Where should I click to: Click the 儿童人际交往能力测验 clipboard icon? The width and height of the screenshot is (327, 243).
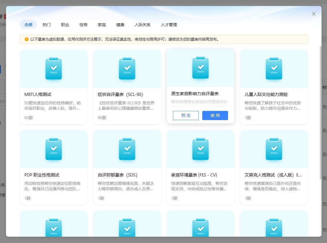tap(274, 68)
